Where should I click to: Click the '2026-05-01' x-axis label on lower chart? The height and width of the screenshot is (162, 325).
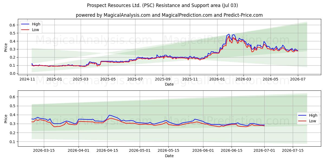pyautogui.click(x=140, y=151)
